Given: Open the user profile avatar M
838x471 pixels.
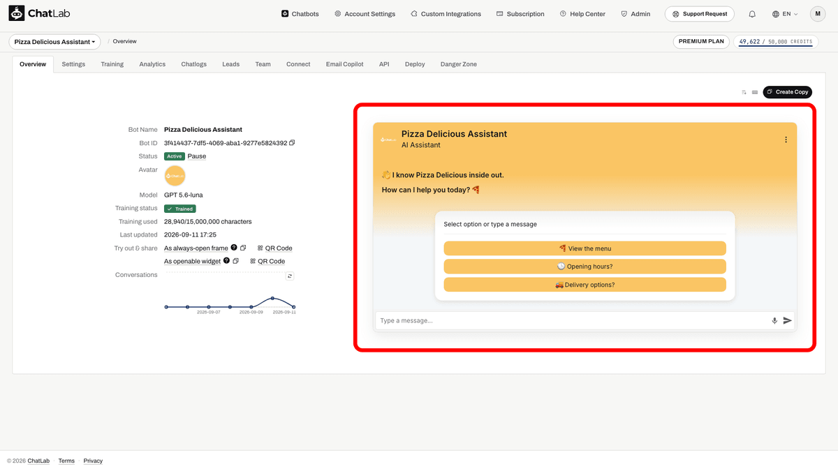Looking at the screenshot, I should coord(818,14).
